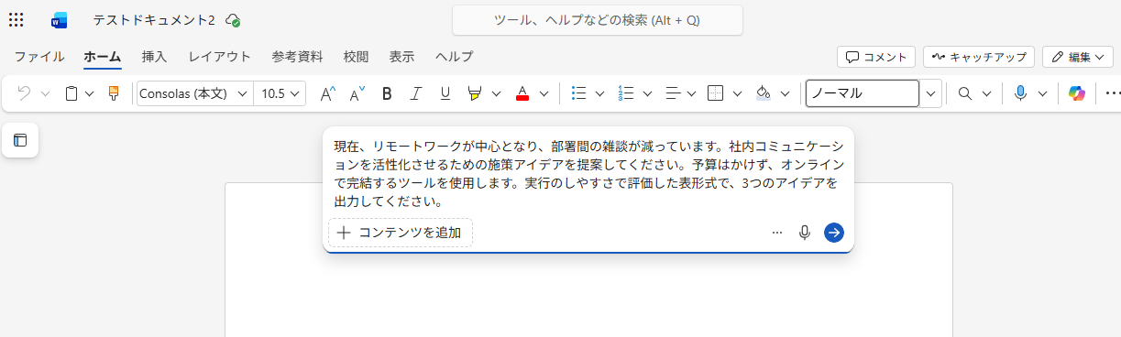Open Copilot from the ribbon
The height and width of the screenshot is (337, 1121).
click(x=1077, y=93)
